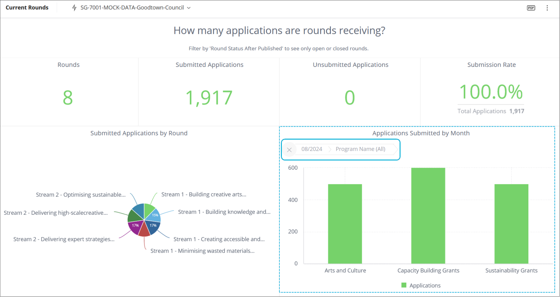
Task: Toggle the Applications legend series
Action: point(425,286)
